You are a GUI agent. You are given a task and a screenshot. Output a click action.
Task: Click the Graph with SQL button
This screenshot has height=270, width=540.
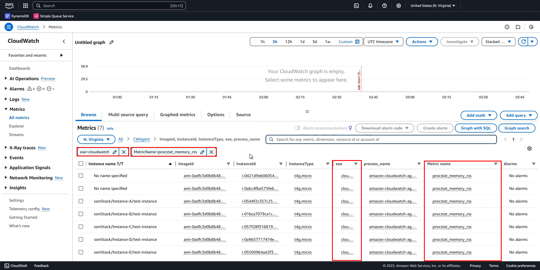(x=476, y=128)
